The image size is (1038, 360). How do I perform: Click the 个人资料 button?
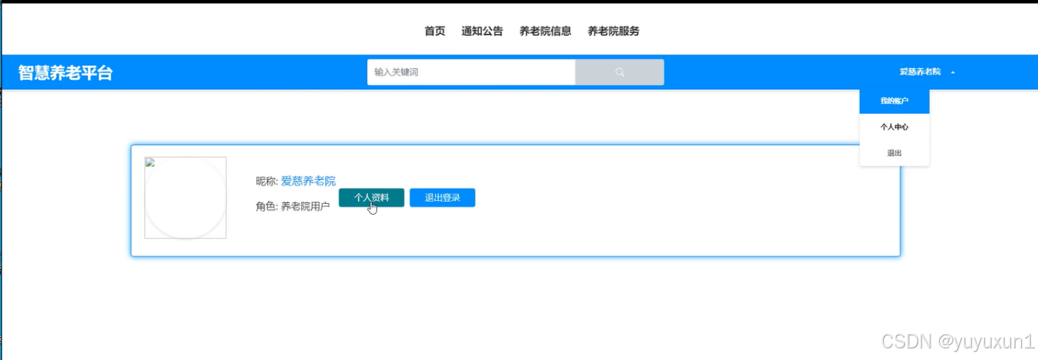pos(371,197)
